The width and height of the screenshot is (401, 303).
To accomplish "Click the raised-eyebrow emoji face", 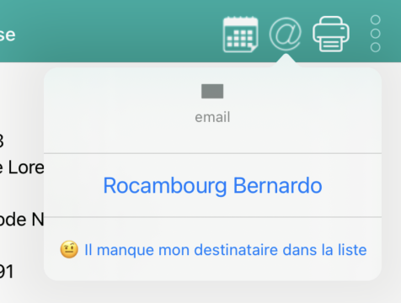I will pyautogui.click(x=69, y=249).
